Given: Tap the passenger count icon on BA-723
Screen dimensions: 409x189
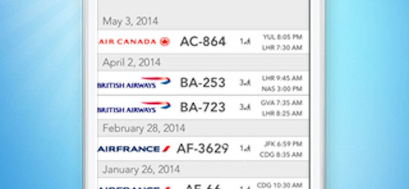Looking at the screenshot, I should pyautogui.click(x=245, y=107).
